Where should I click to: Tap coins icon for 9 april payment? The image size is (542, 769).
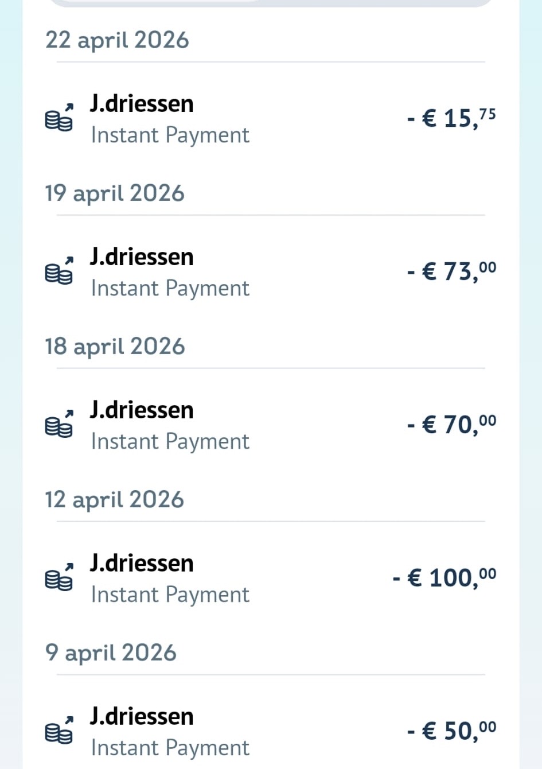tap(59, 731)
